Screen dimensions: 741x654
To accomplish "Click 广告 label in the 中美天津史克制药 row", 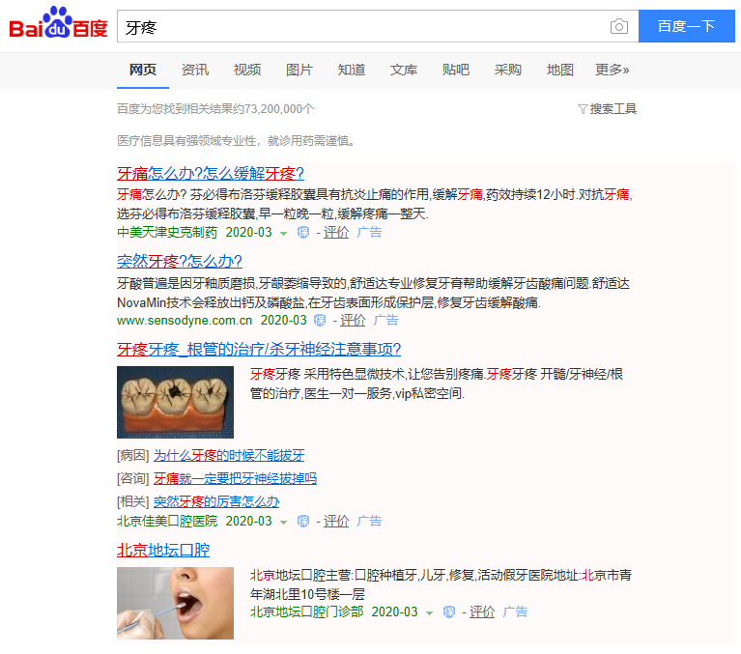I will click(x=369, y=233).
